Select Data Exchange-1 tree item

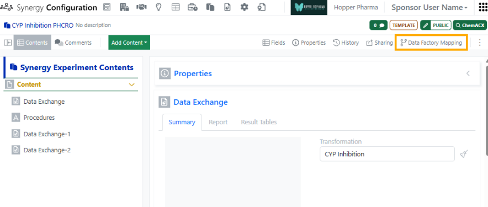47,134
